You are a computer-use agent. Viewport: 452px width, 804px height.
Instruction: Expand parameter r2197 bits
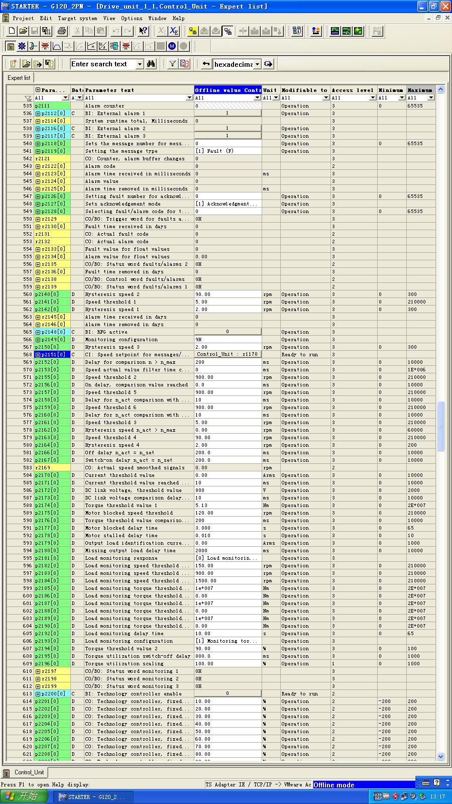point(38,671)
